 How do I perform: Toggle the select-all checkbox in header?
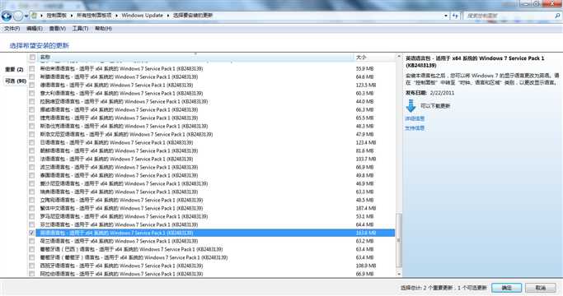coord(32,58)
